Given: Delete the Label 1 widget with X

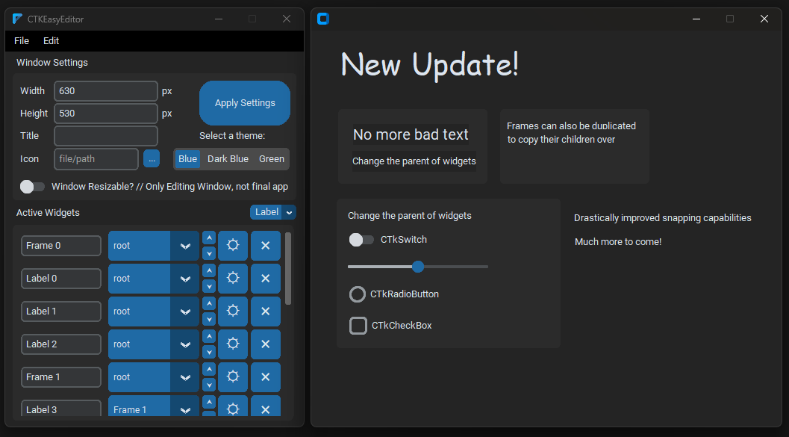Looking at the screenshot, I should tap(266, 312).
